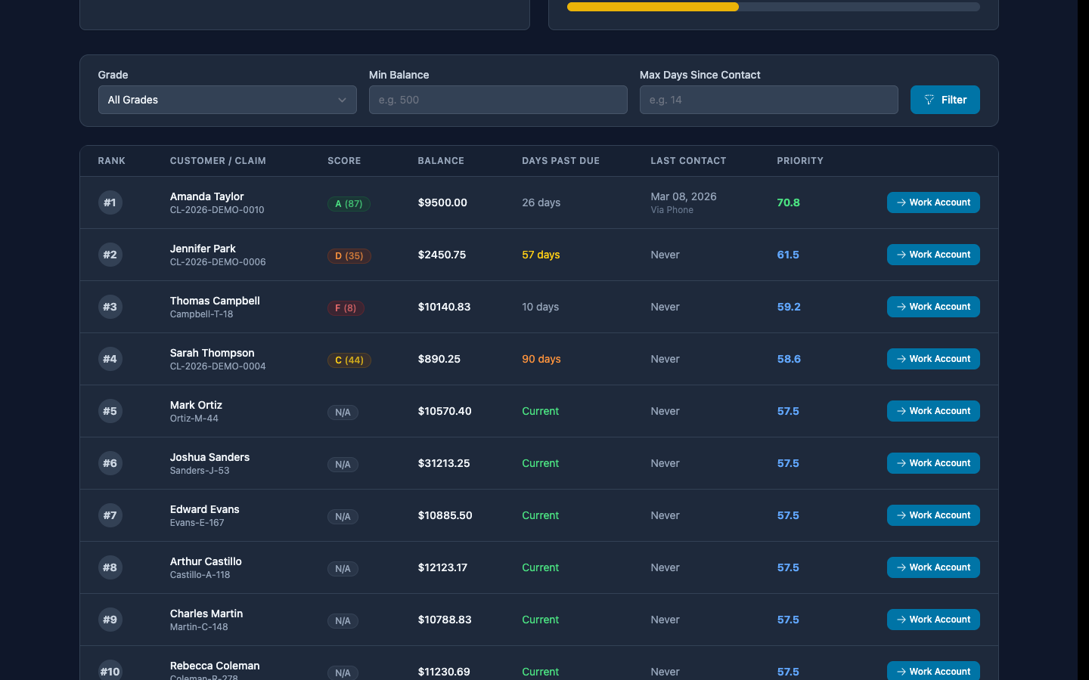Click the grade badge A (87) for Amanda Taylor
The width and height of the screenshot is (1089, 680).
[349, 203]
